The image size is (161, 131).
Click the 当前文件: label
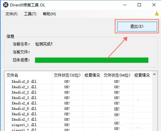click(x=21, y=52)
